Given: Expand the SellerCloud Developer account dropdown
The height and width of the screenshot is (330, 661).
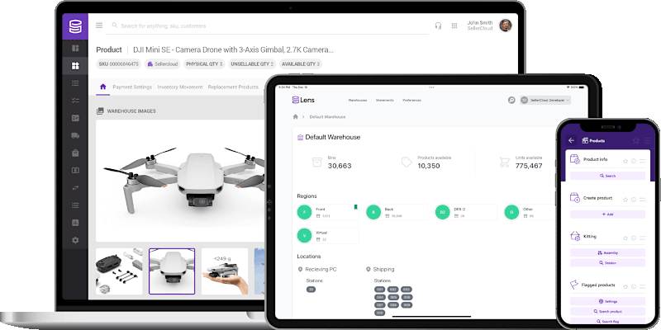Looking at the screenshot, I should (545, 100).
